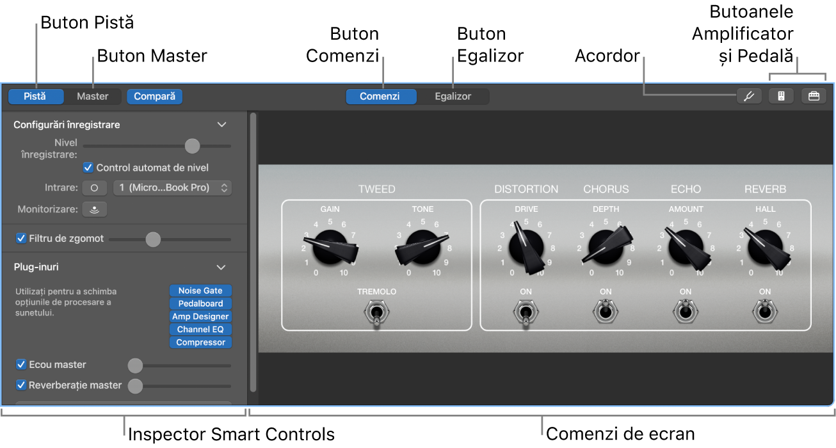Viewport: 836px width, 448px height.
Task: Open the Pedalboard plug-in slot
Action: 200,304
